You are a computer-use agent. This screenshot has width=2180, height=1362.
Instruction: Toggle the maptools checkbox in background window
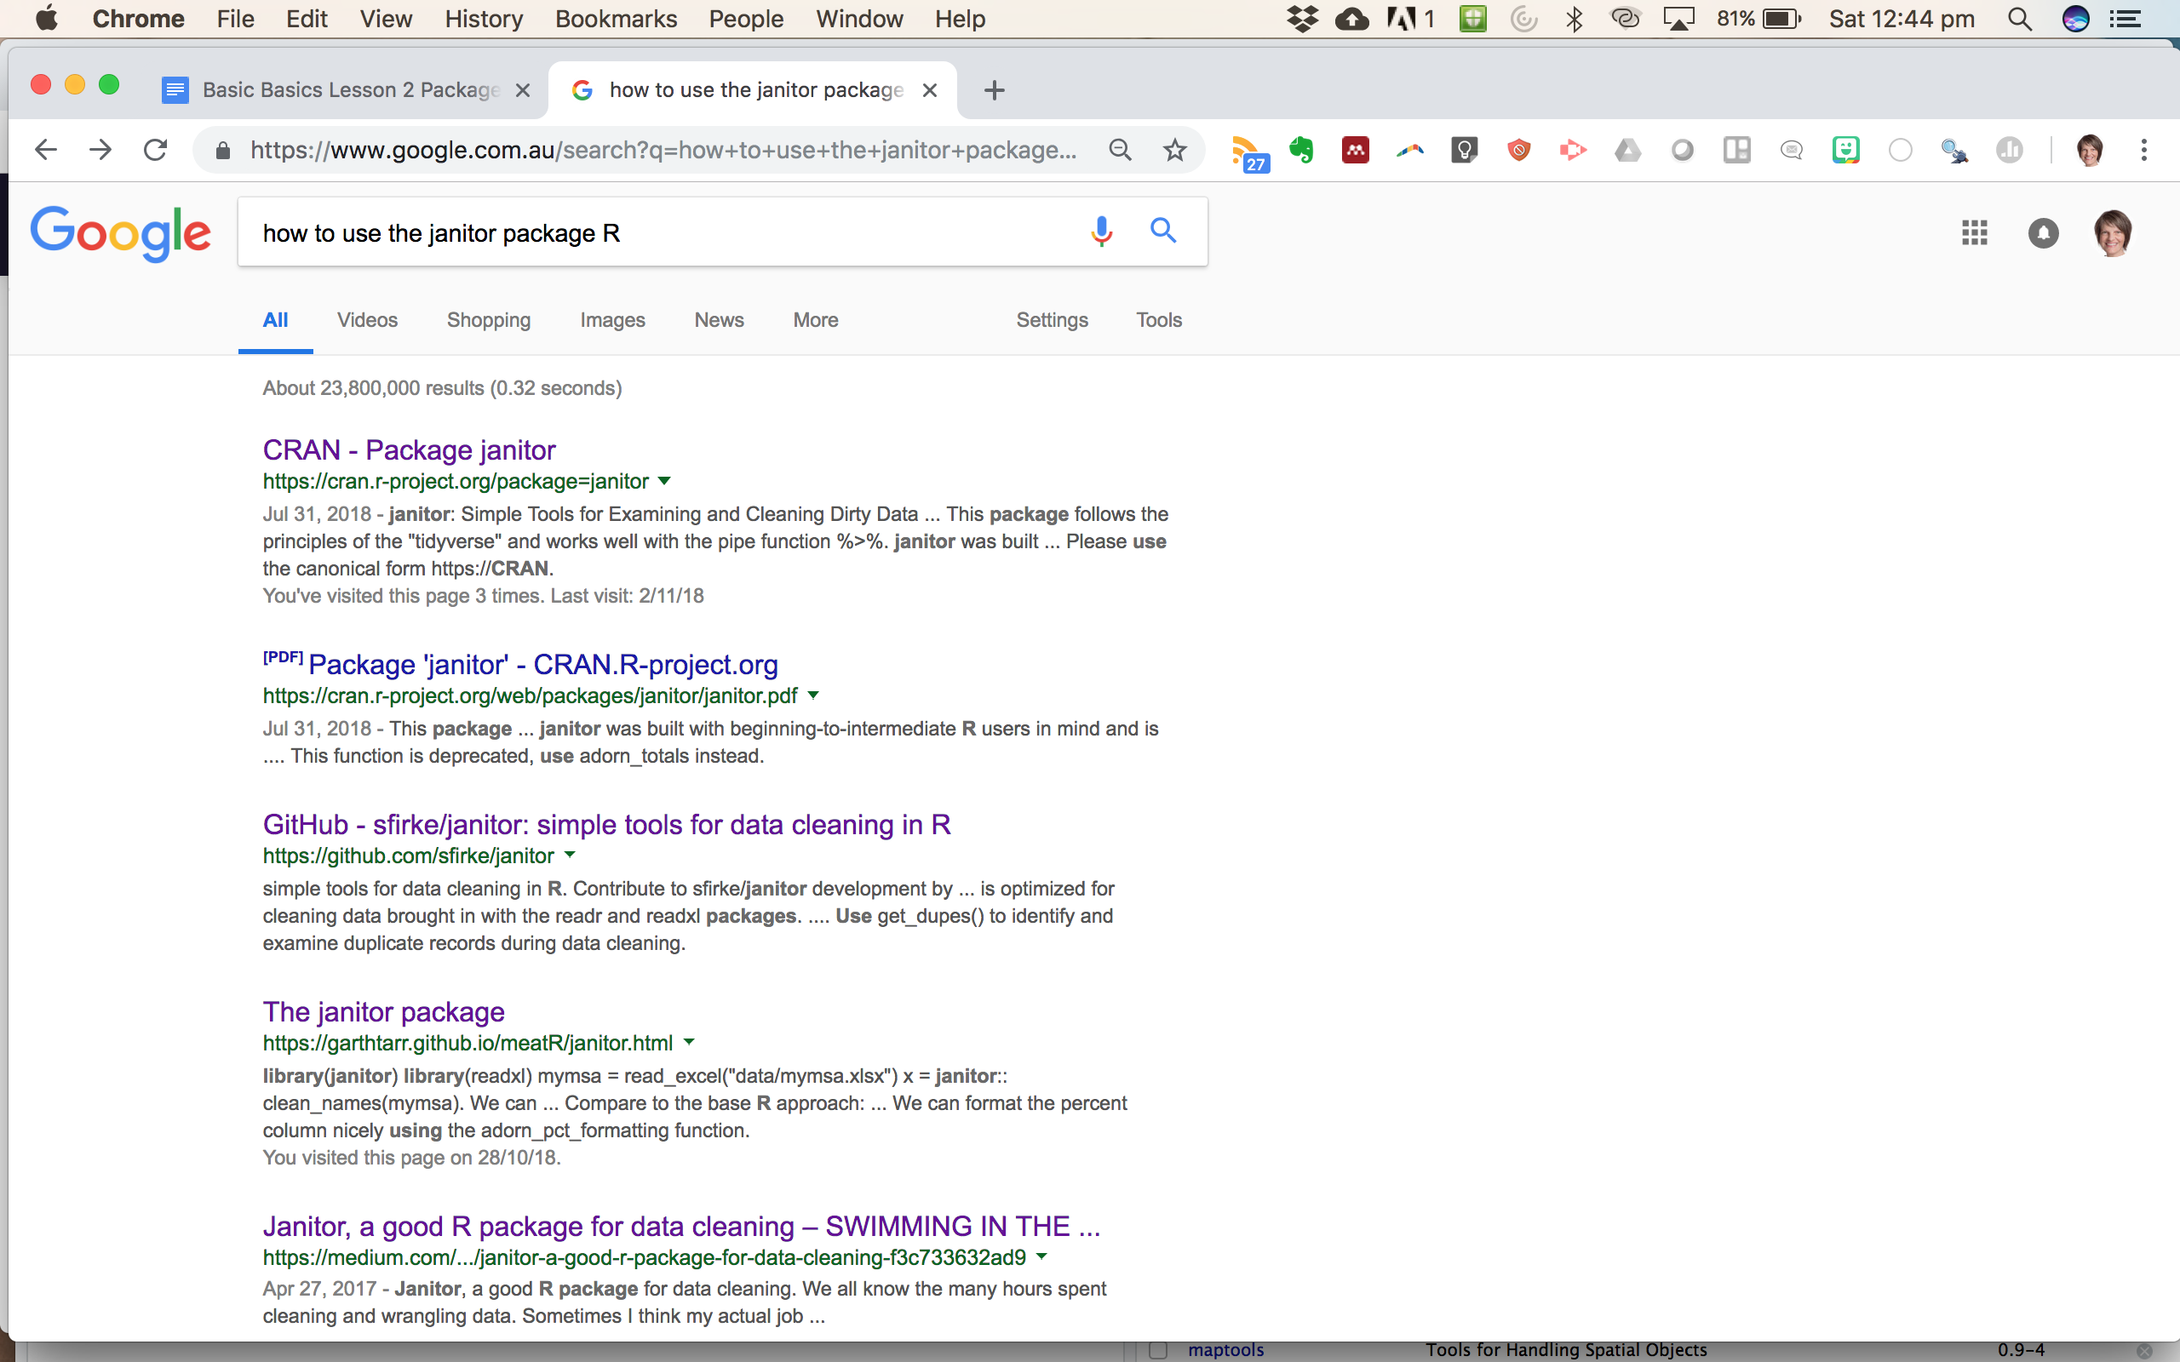point(1158,1349)
